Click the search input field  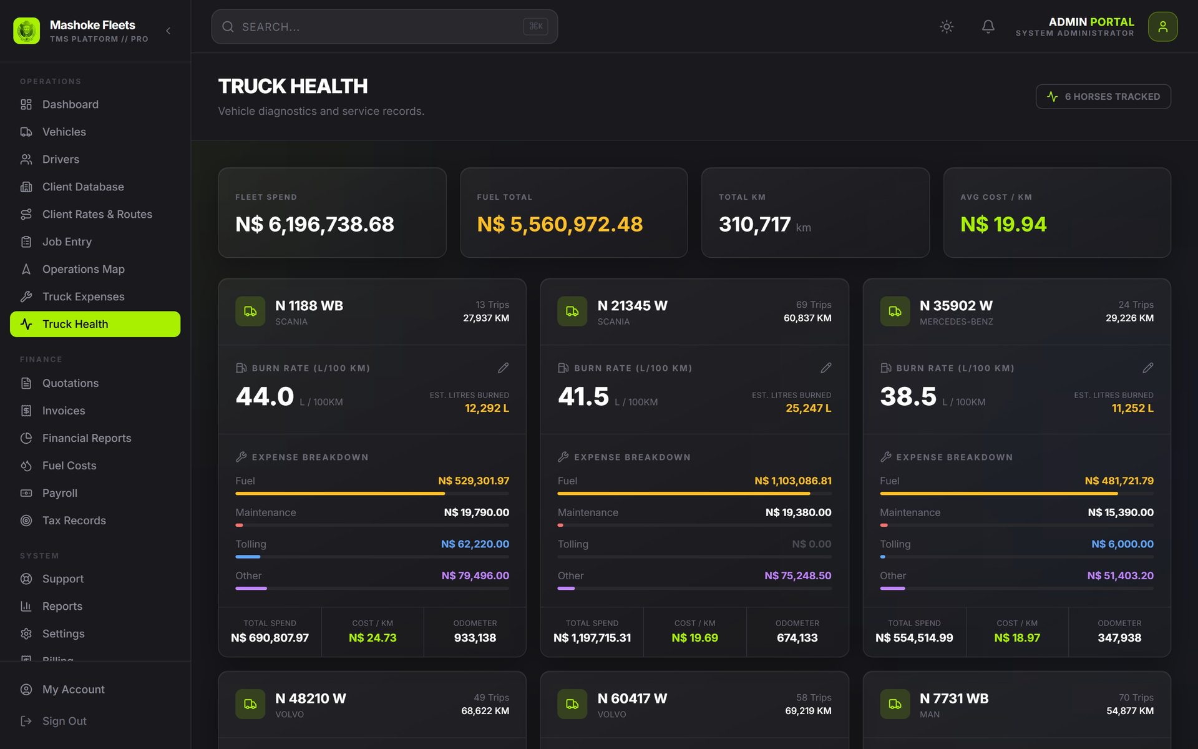384,27
